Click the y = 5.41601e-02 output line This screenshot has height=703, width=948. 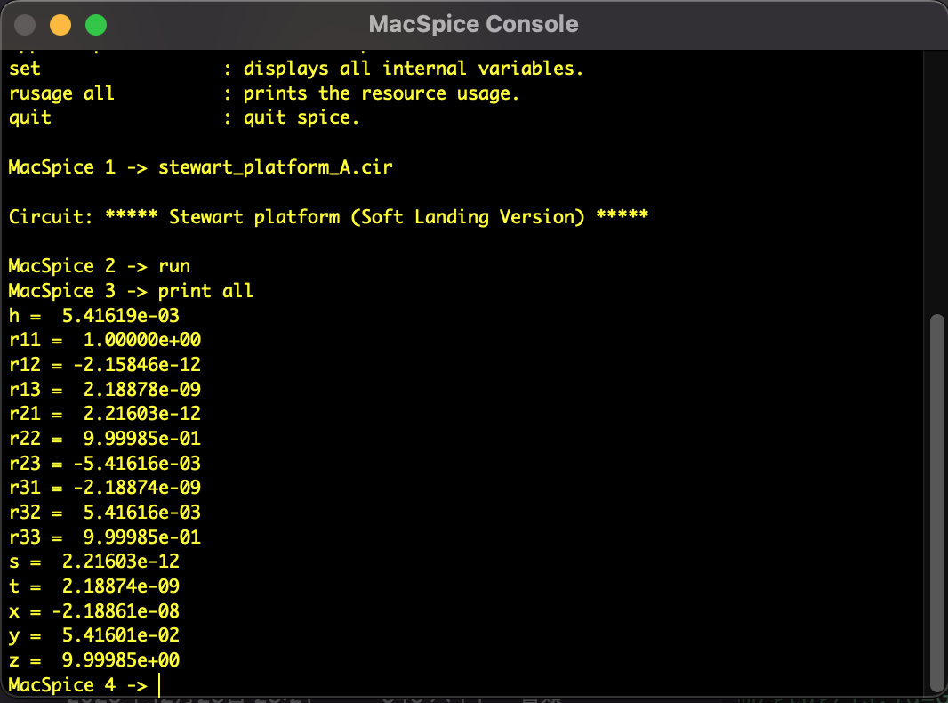click(x=95, y=635)
